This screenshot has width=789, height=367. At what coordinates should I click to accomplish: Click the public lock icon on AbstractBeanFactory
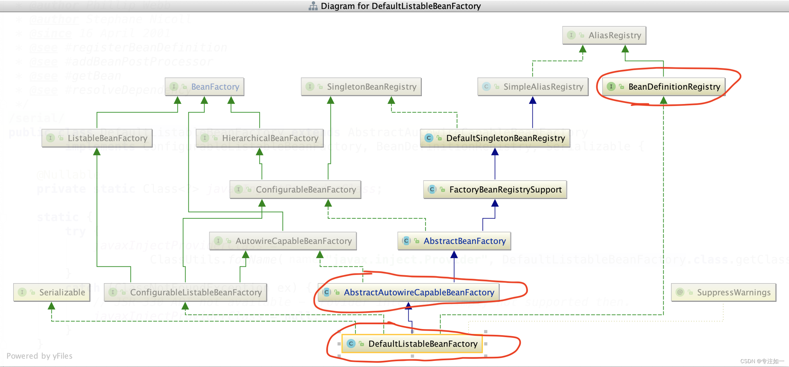(x=417, y=241)
